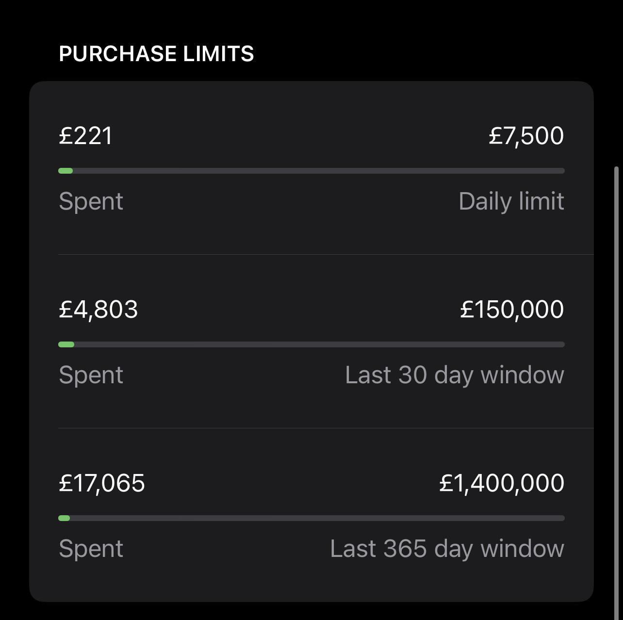Click the £4,803 spent figure
Viewport: 623px width, 620px height.
pyautogui.click(x=98, y=309)
